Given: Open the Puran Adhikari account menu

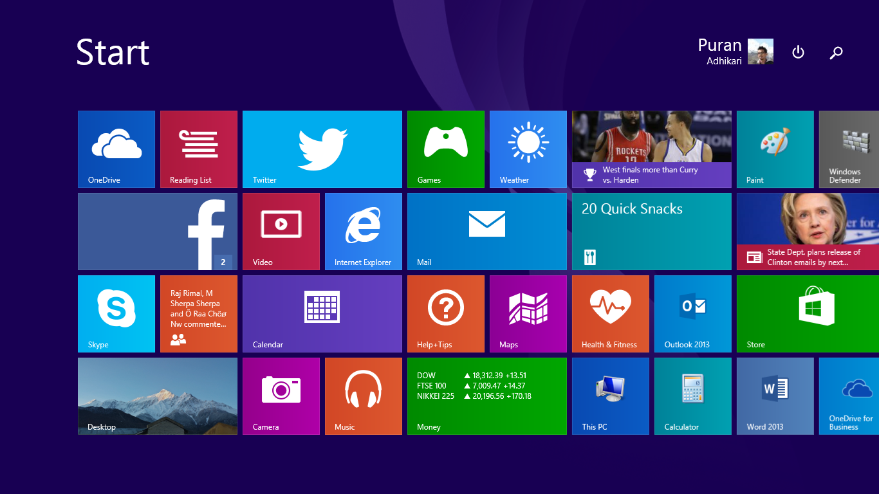Looking at the screenshot, I should [x=736, y=51].
